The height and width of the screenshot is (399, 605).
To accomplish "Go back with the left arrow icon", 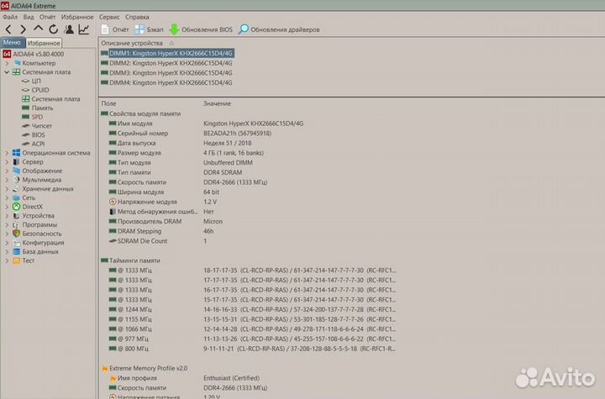I will point(8,29).
